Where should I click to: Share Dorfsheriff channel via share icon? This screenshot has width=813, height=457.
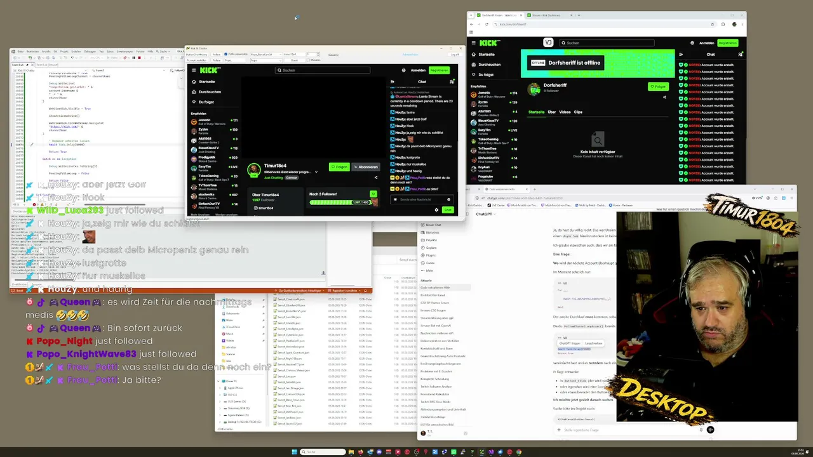pos(664,97)
